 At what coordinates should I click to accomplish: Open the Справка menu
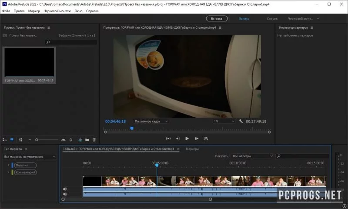tap(92, 11)
